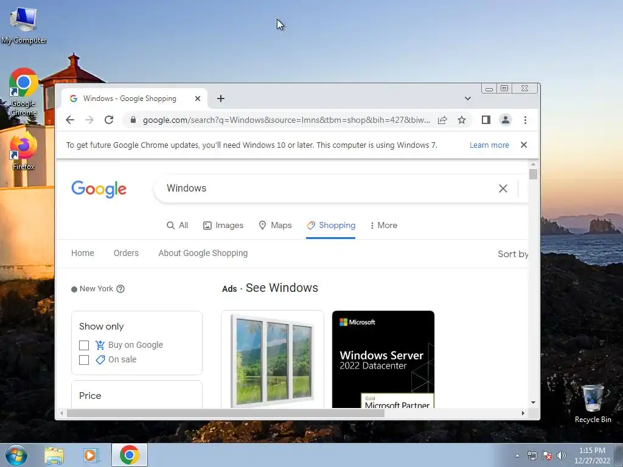Click the On sale tag icon

(100, 360)
